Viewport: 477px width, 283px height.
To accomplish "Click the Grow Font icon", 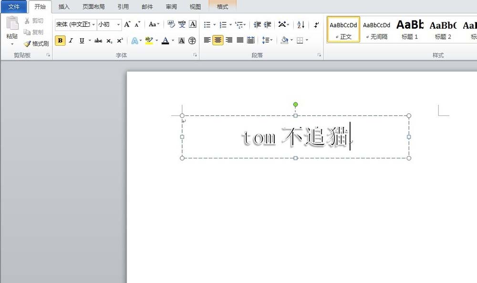I will [127, 23].
